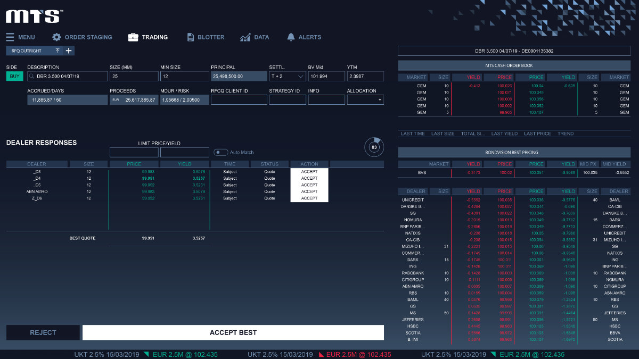This screenshot has width=639, height=359.
Task: Click the Min Size input field
Action: [x=184, y=76]
